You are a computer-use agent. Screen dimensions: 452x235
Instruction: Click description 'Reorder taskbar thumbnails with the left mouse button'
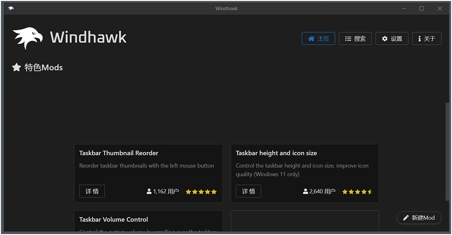click(x=147, y=165)
